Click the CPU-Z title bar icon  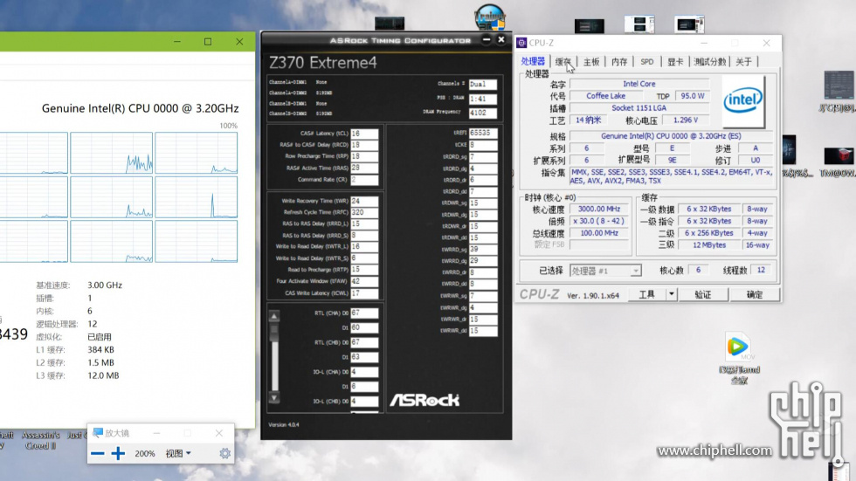point(522,43)
